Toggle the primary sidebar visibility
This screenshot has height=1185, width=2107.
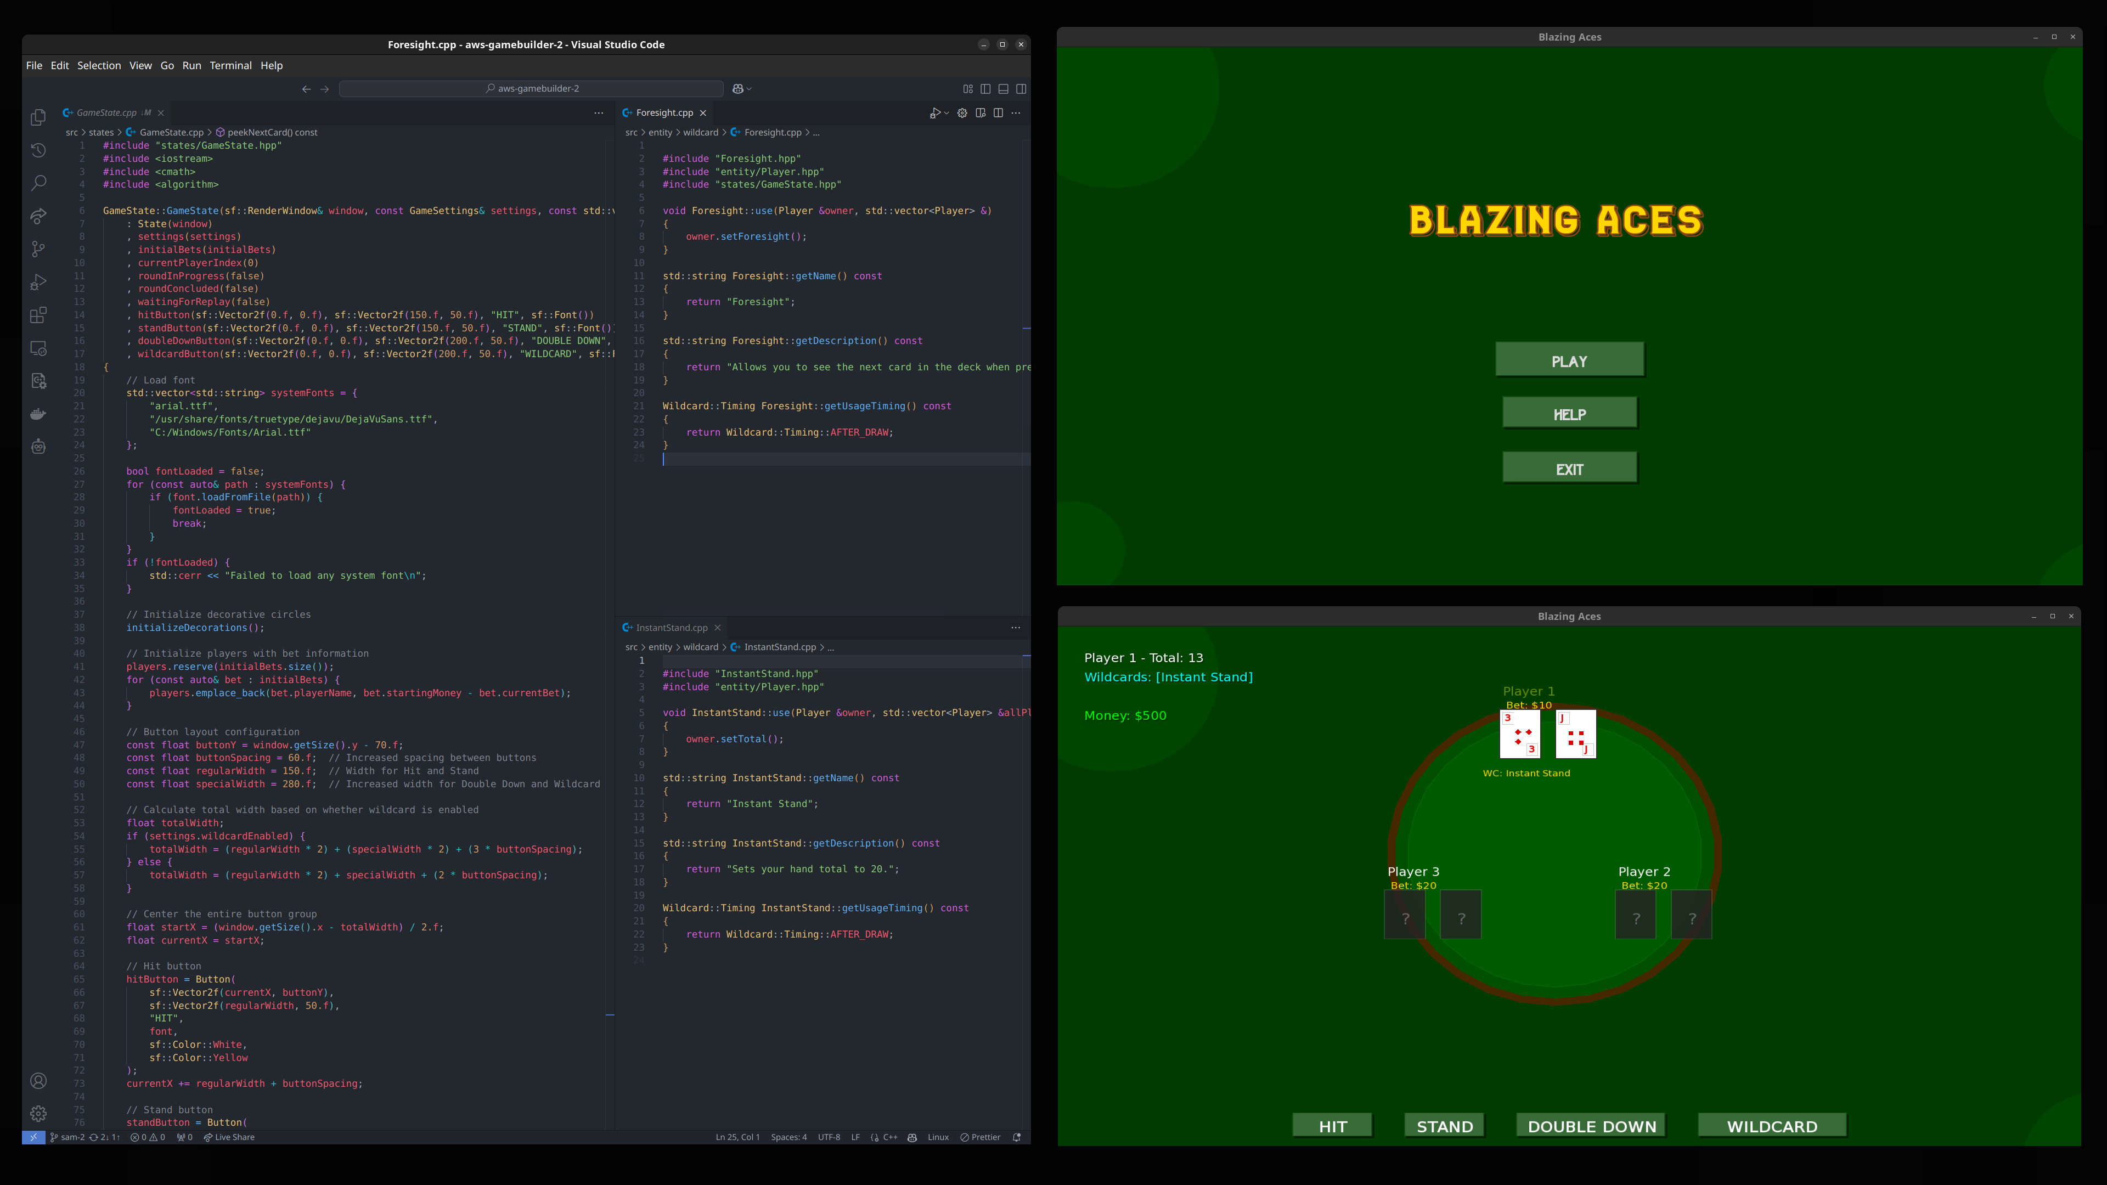(x=985, y=88)
